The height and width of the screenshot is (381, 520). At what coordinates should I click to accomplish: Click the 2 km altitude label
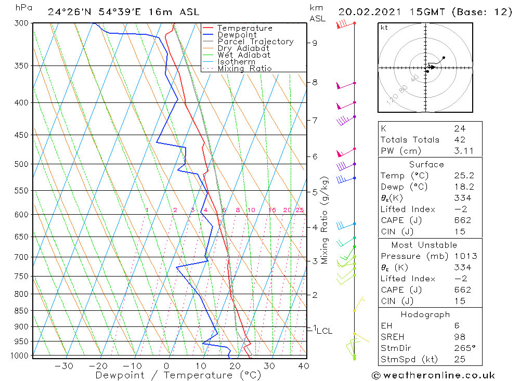315,295
